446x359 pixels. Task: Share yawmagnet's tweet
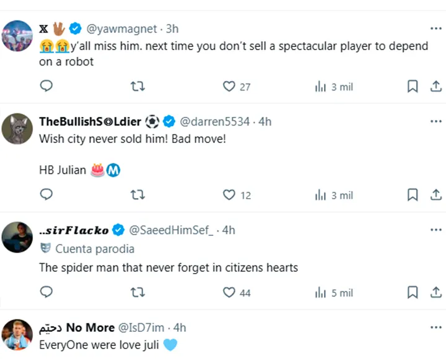click(435, 86)
